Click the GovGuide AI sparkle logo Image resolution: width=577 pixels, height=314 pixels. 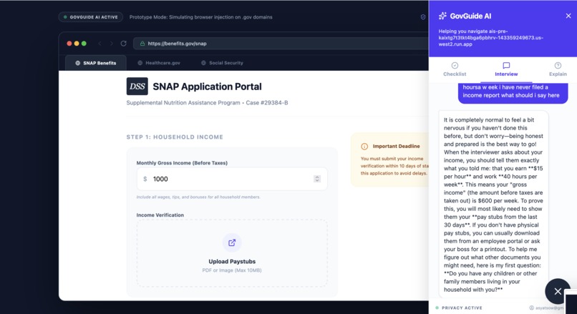442,16
